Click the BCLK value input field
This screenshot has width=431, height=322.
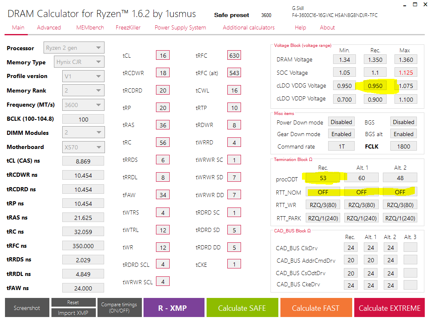pos(83,119)
